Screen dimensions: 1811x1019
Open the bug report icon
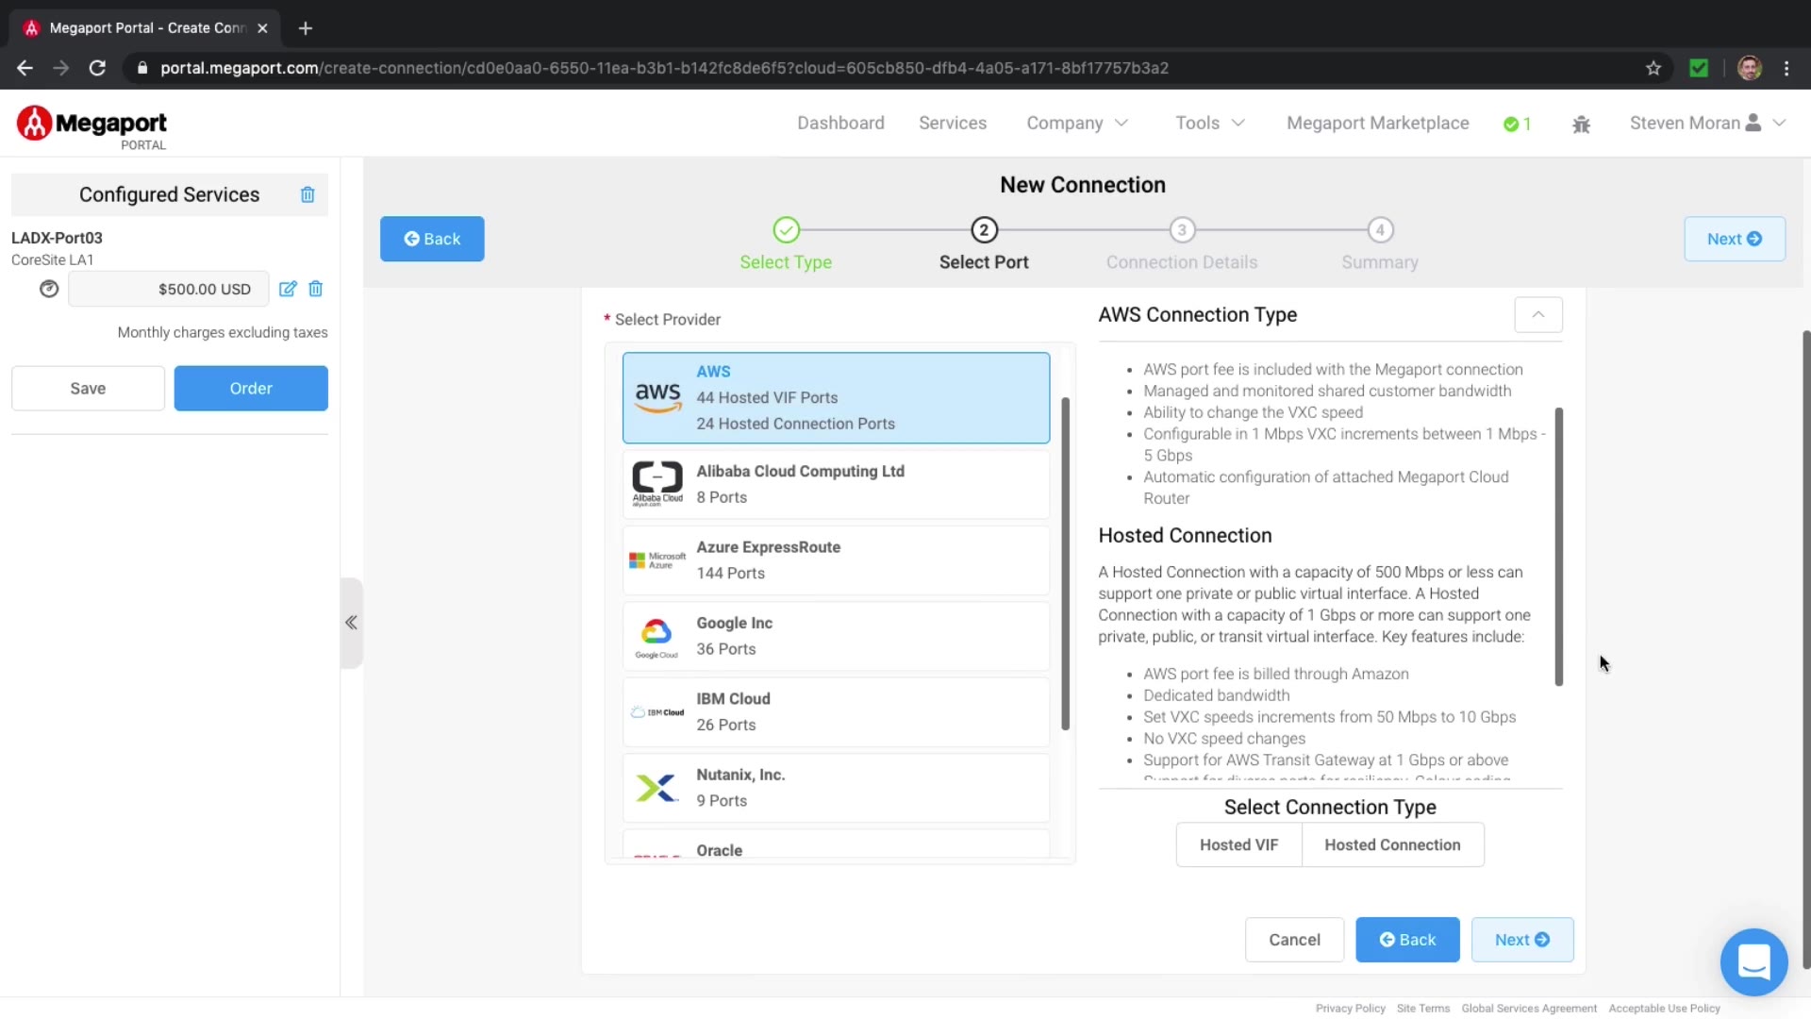[x=1582, y=124]
